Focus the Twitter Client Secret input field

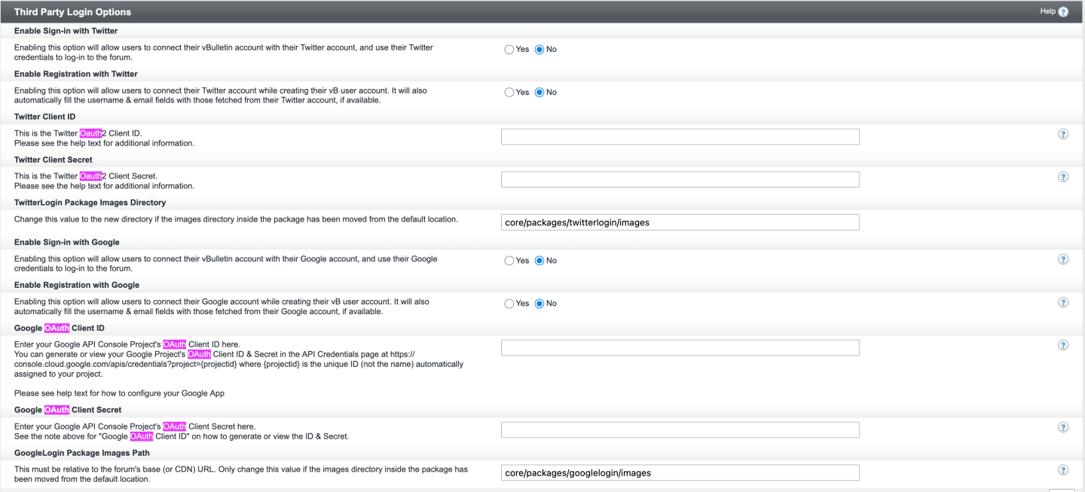tap(680, 179)
